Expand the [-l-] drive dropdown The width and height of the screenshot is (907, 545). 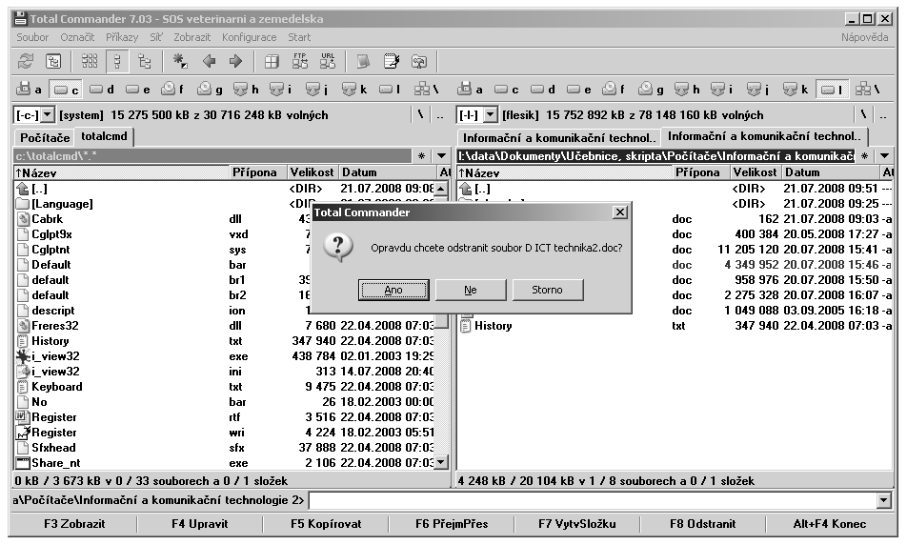coord(490,114)
